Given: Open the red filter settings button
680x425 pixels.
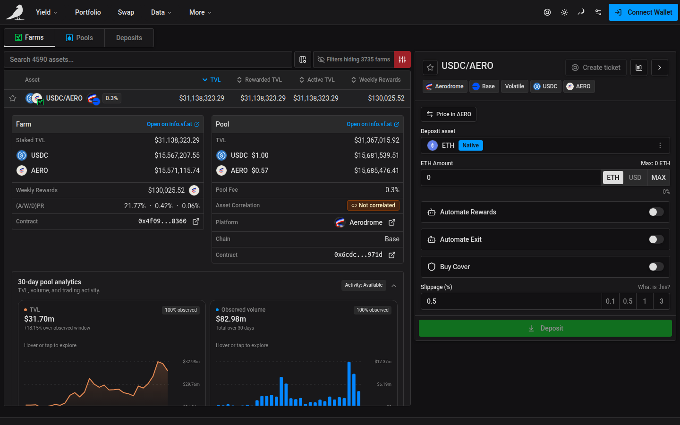Looking at the screenshot, I should click(402, 59).
